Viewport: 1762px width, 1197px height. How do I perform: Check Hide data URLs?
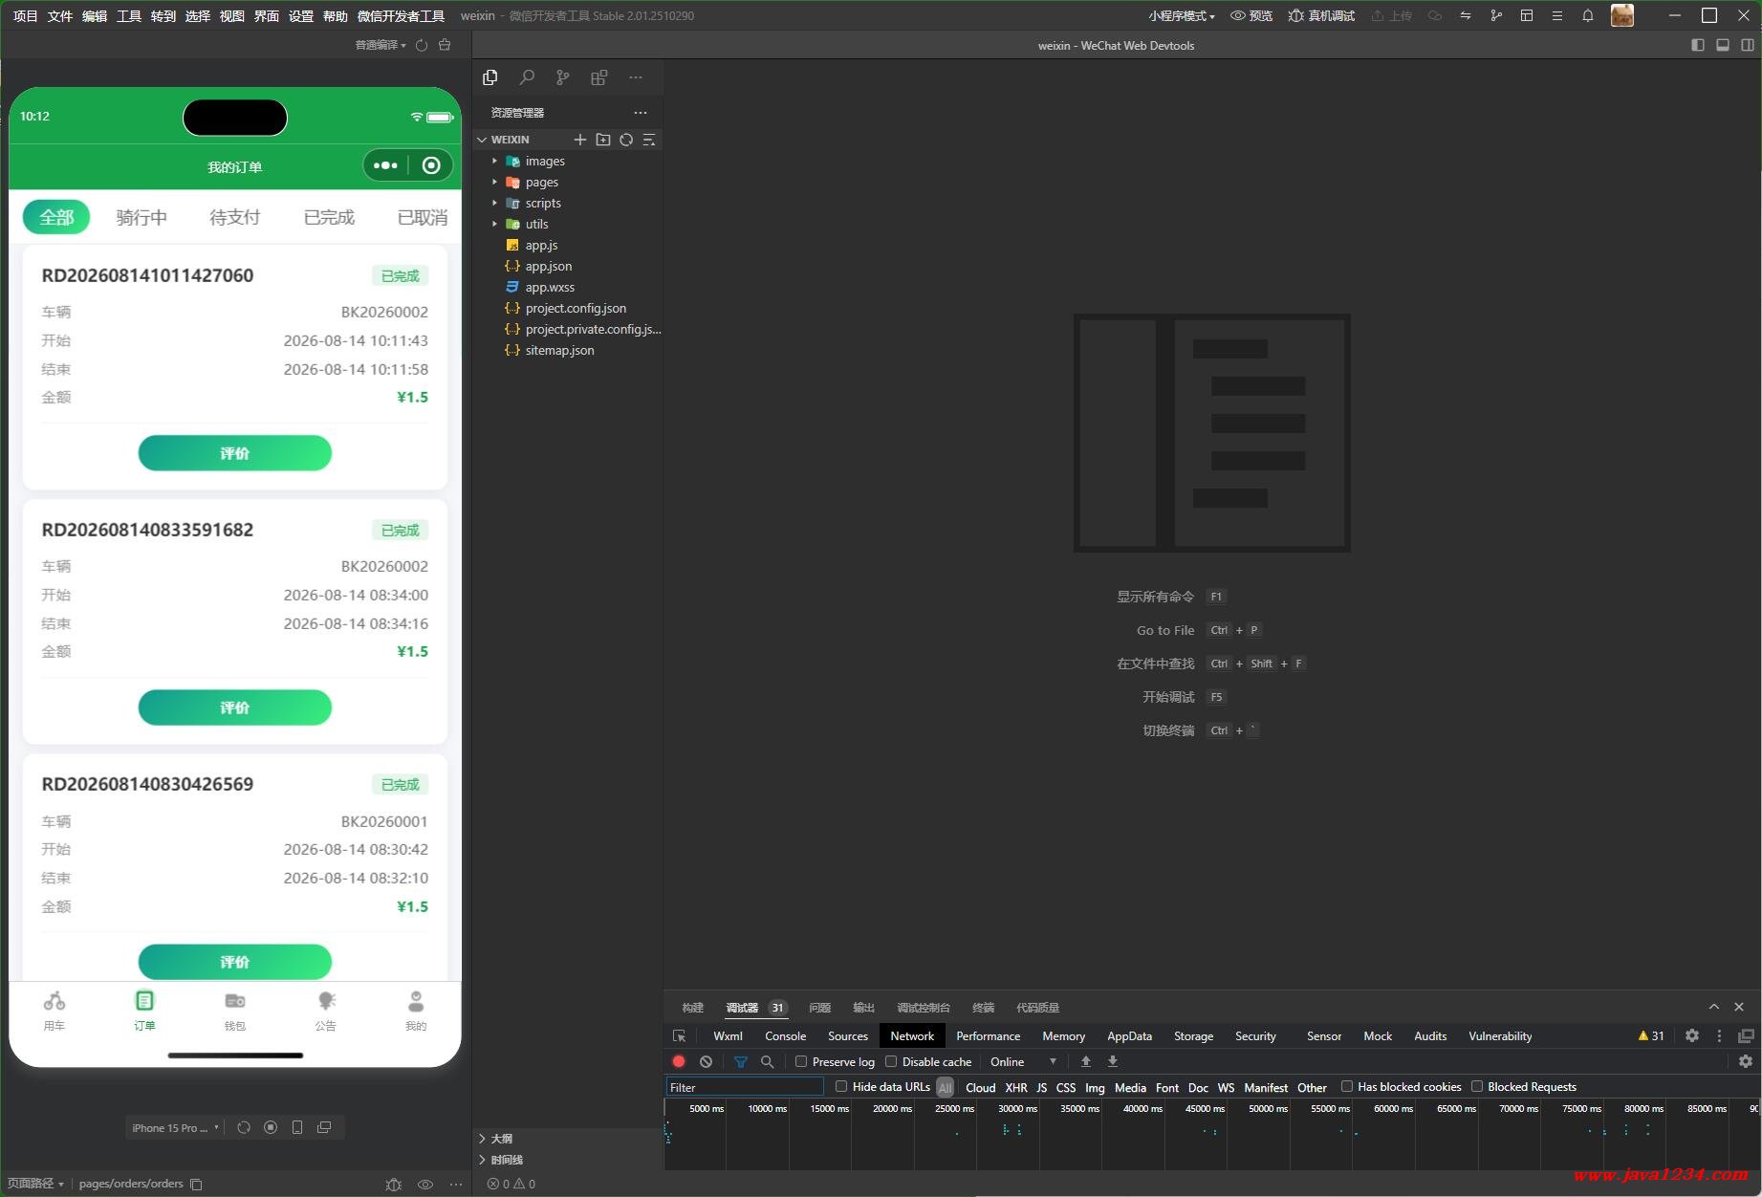841,1086
